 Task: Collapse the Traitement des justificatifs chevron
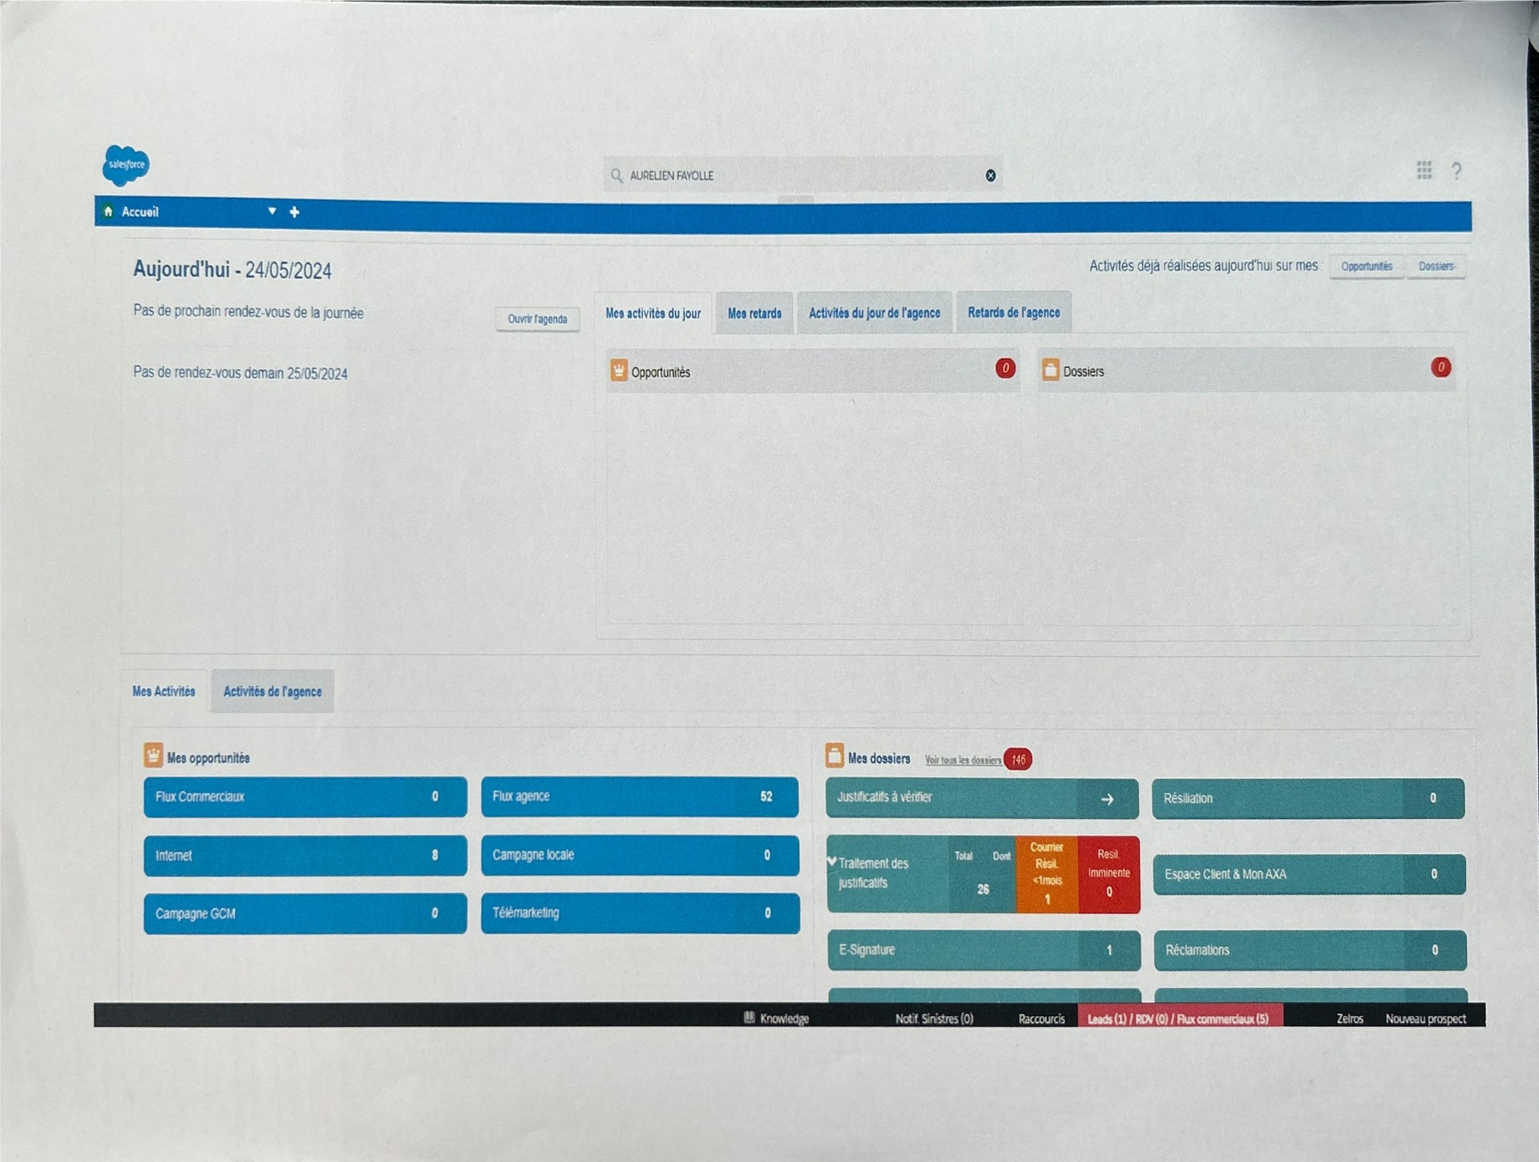pos(832,861)
